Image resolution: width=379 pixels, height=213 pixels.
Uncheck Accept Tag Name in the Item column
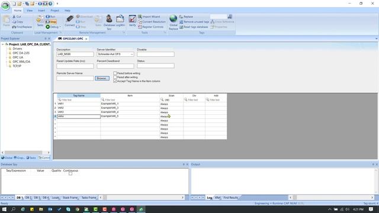tap(115, 81)
